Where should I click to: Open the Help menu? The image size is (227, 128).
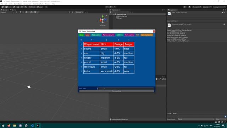coord(53,4)
